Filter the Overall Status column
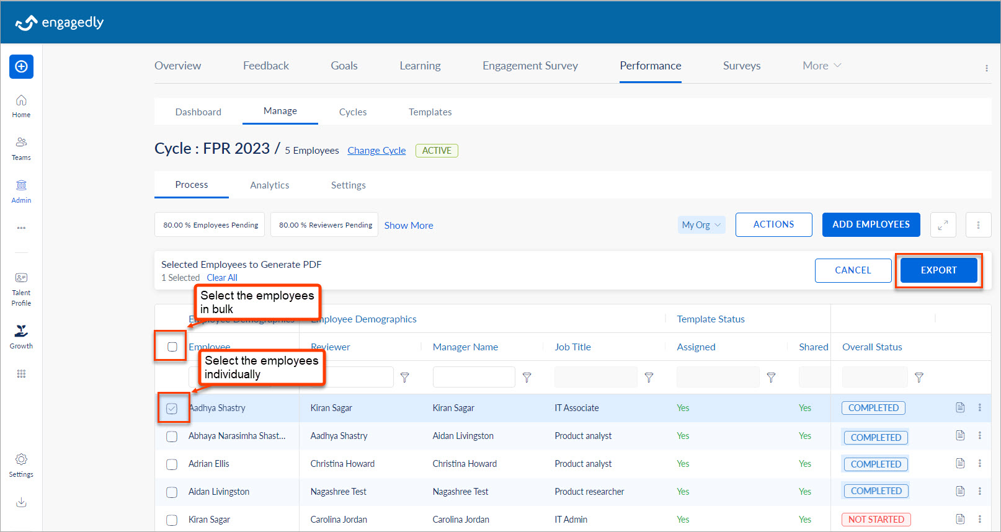This screenshot has width=1001, height=532. click(919, 377)
